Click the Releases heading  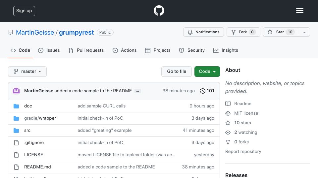[x=236, y=175]
